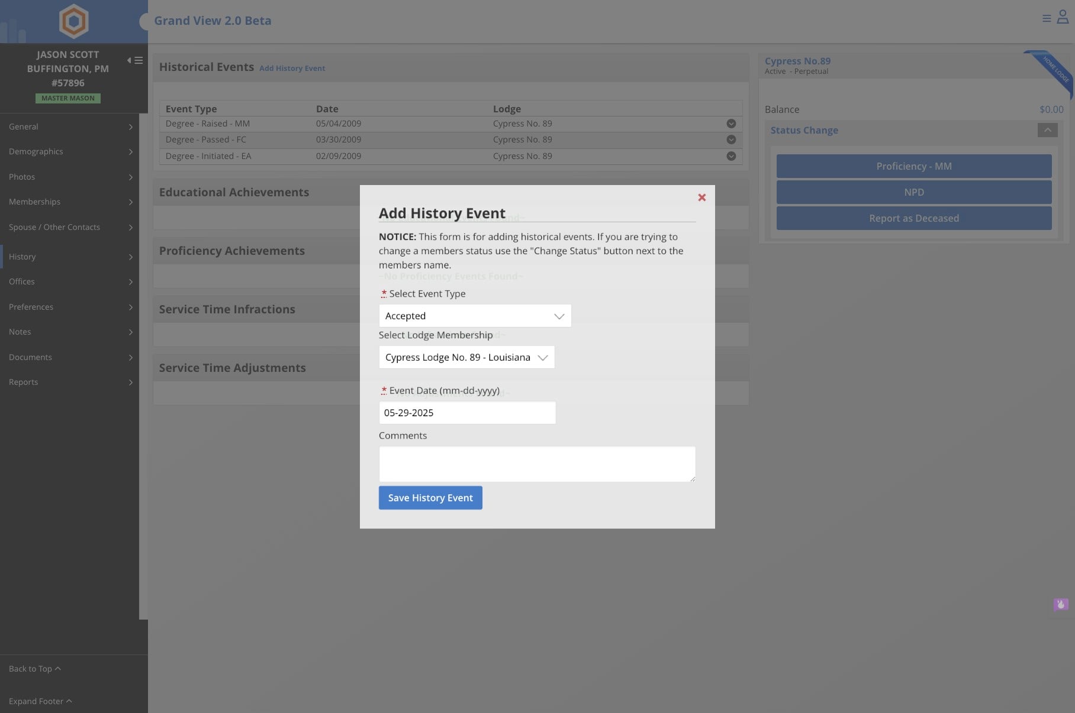This screenshot has height=713, width=1075.
Task: Click the Event Date input field
Action: coord(467,413)
